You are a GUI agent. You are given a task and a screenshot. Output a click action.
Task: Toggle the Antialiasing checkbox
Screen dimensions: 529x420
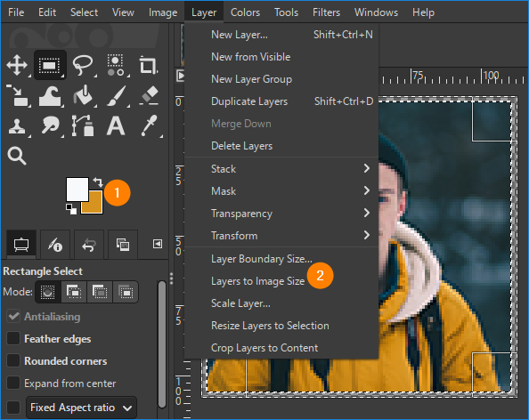tap(13, 317)
